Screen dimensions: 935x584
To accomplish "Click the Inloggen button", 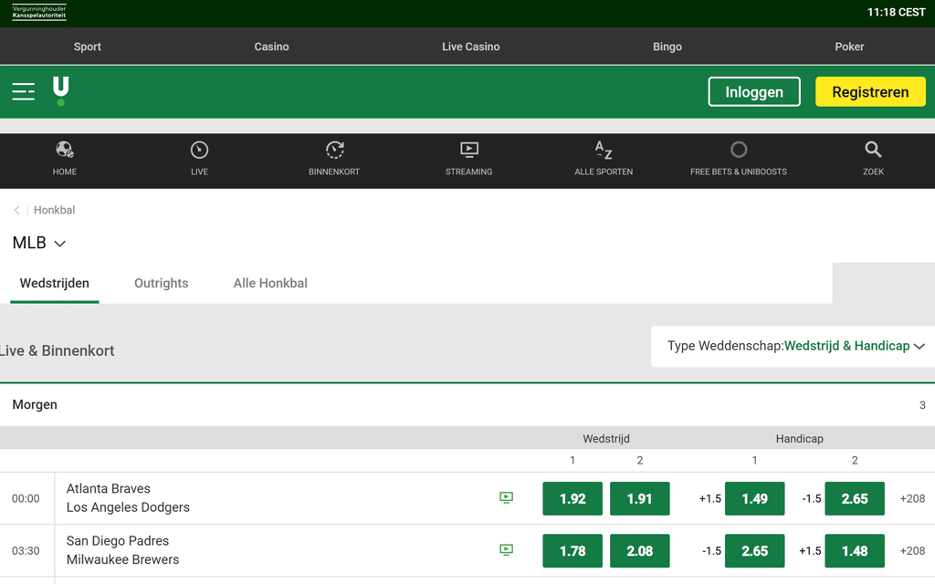I will point(754,92).
